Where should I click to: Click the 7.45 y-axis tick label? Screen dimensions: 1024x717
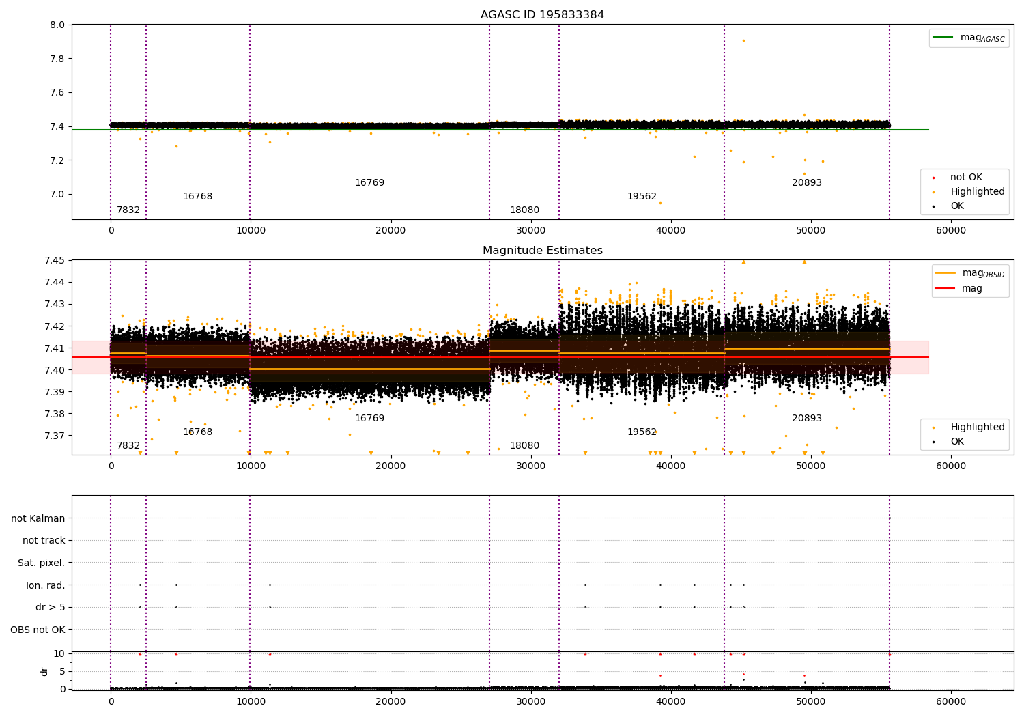[x=55, y=260]
